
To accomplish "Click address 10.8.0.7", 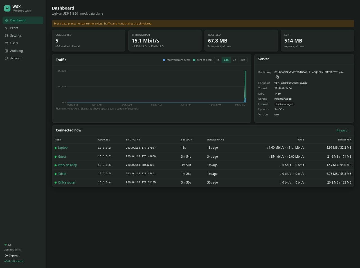I will point(104,156).
